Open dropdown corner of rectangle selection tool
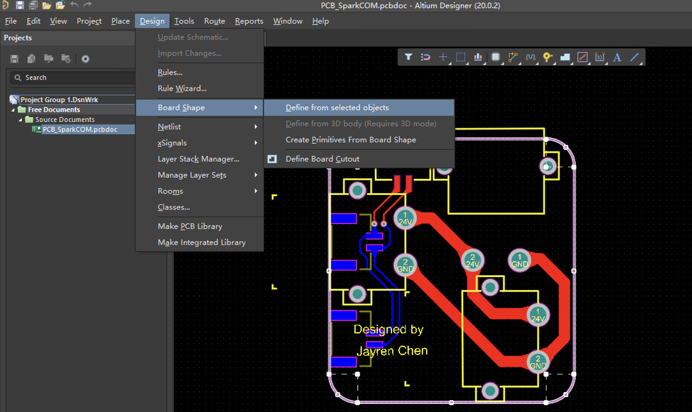692x412 pixels. [x=467, y=63]
